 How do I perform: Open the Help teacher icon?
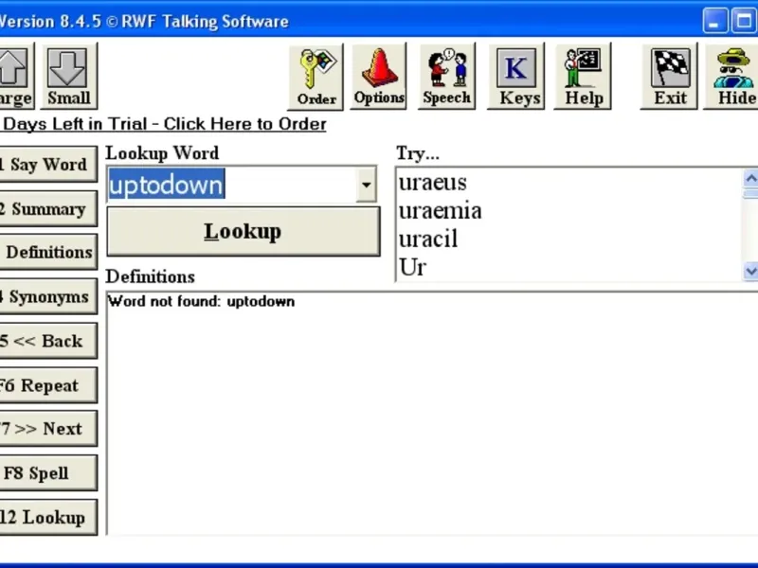(583, 77)
